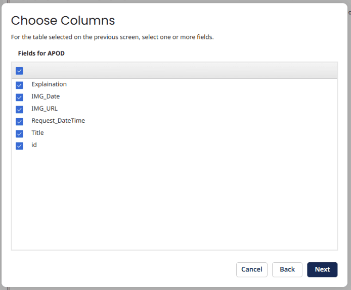Screen dimensions: 351x290
Task: Deselect the IMG_URL checkbox
Action: tap(19, 109)
